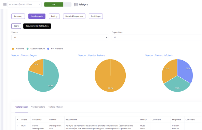Switch to the Summary tab
Viewport: 202px width, 130px height.
[18, 16]
